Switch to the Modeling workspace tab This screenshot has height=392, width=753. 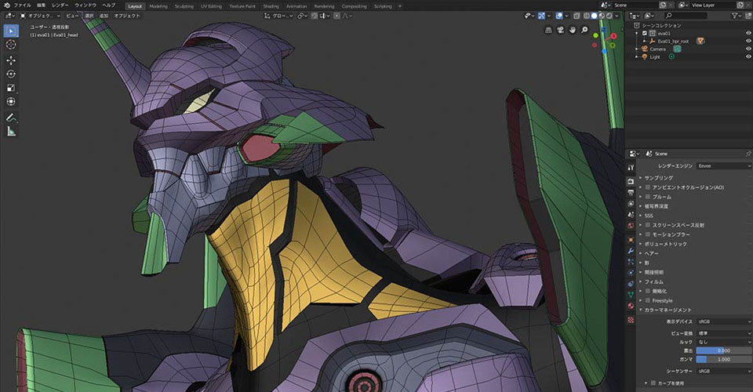[158, 6]
